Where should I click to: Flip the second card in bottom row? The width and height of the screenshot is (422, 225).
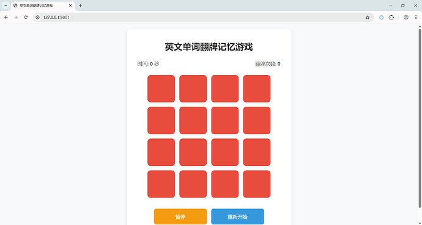click(x=193, y=184)
